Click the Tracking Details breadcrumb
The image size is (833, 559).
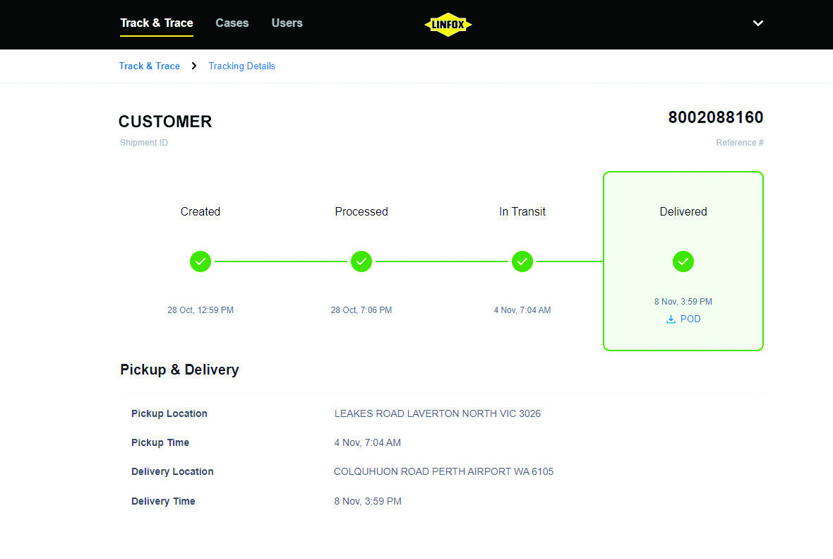[x=241, y=66]
